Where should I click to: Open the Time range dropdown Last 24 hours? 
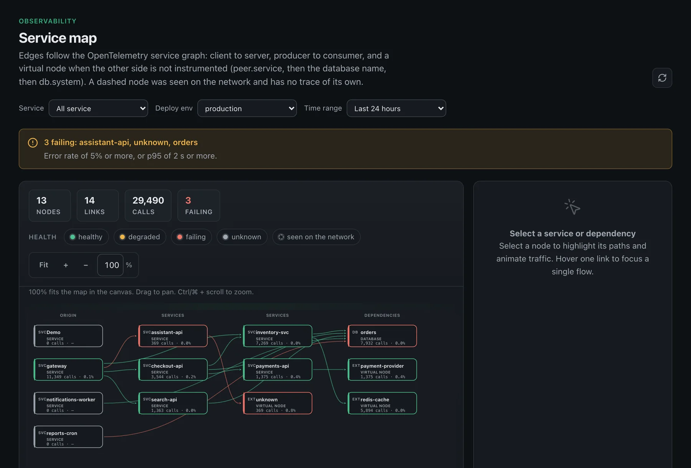396,109
